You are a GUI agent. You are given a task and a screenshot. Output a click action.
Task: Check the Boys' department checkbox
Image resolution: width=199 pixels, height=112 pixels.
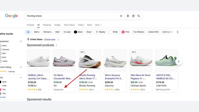click(0, 57)
